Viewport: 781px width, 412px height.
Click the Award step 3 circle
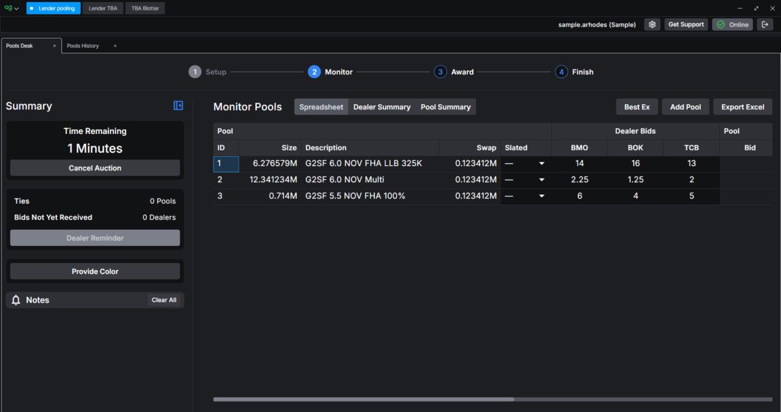pyautogui.click(x=441, y=72)
